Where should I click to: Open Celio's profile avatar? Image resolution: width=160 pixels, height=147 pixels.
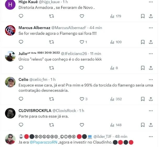(10, 82)
